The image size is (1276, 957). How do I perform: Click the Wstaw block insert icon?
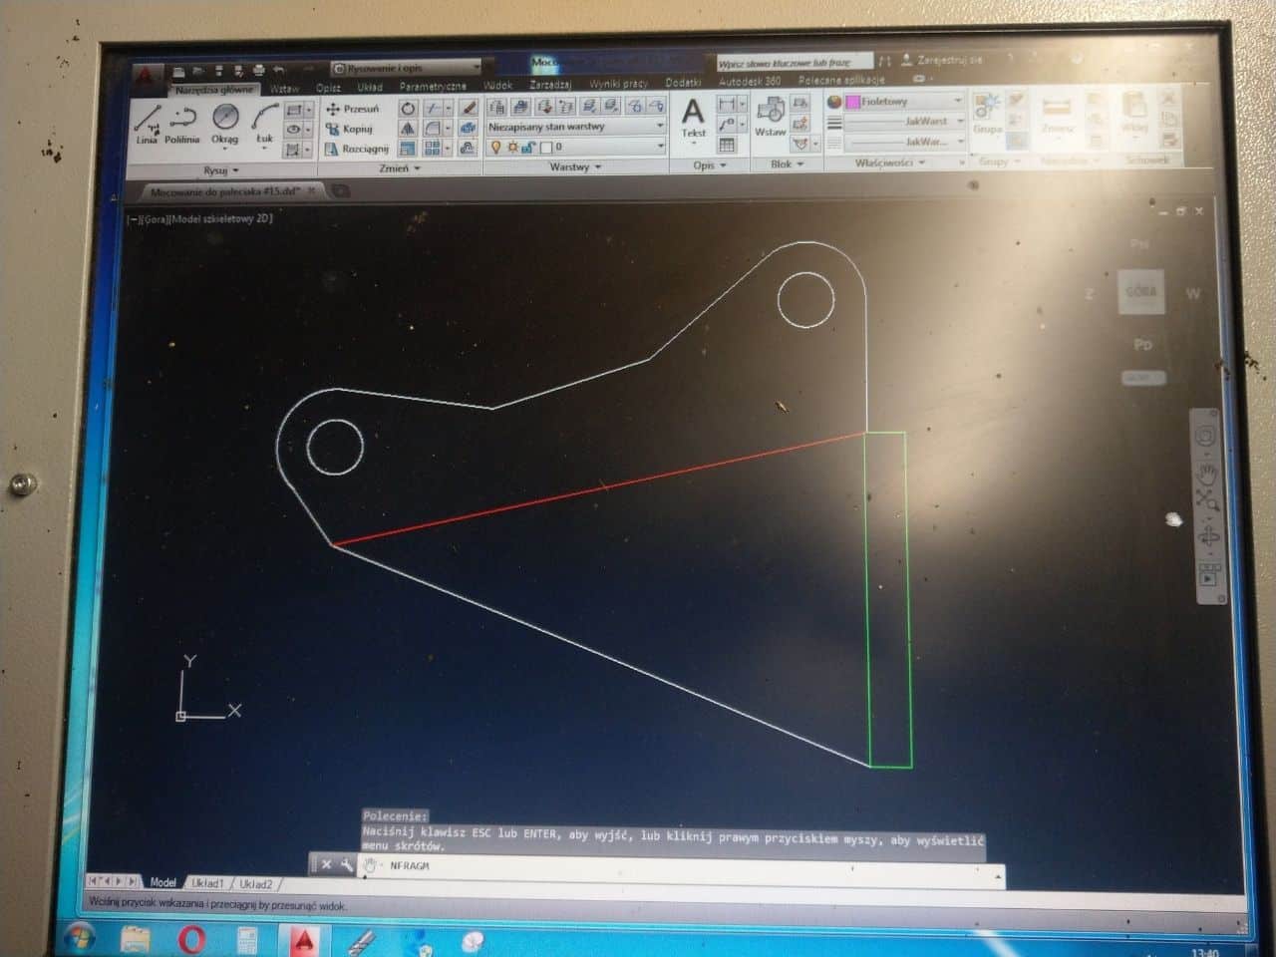click(x=770, y=116)
